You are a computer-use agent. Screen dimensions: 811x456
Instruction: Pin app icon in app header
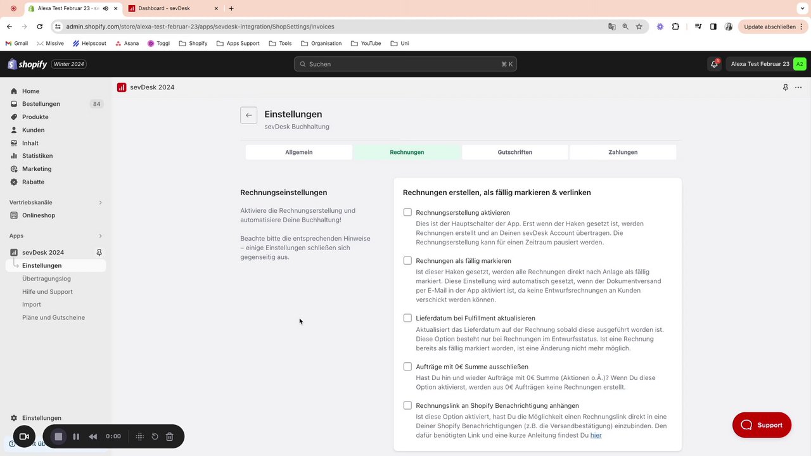pyautogui.click(x=786, y=87)
